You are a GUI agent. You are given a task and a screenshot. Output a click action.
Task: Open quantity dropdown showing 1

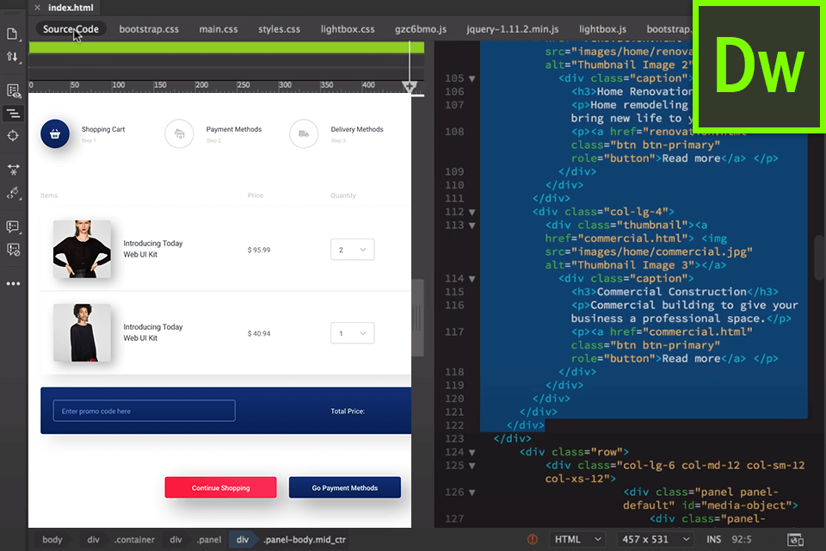point(353,333)
